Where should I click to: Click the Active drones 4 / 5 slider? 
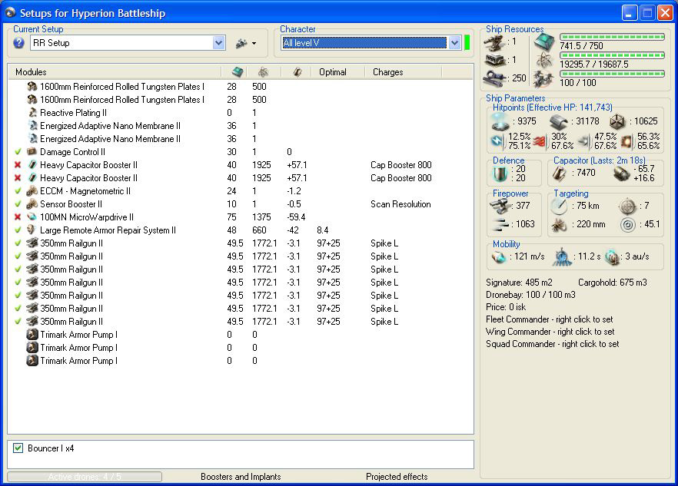pos(85,477)
